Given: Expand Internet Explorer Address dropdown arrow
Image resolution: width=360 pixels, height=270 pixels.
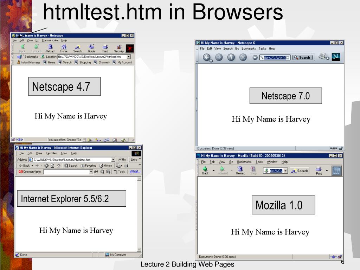Looking at the screenshot, I should tap(113, 160).
